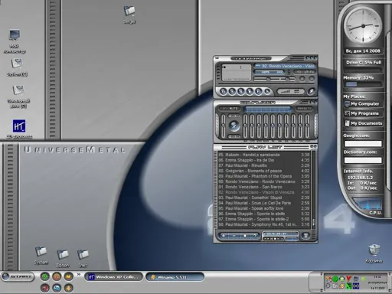Viewport: 392px width, 294px height.
Task: Click the Start button
Action: (x=18, y=276)
